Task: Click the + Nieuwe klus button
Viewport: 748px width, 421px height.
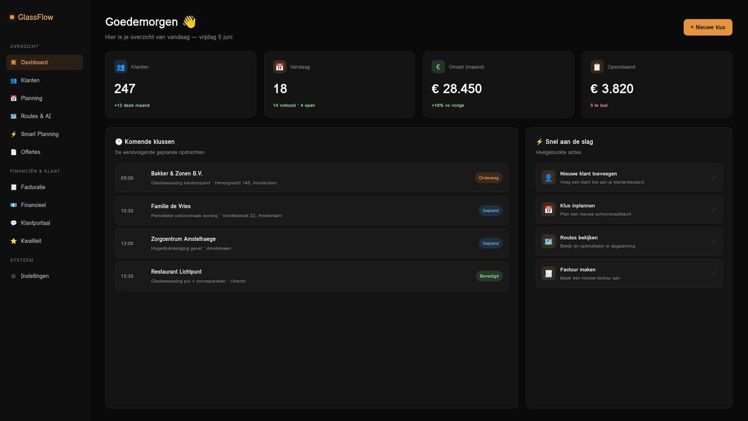Action: [708, 27]
